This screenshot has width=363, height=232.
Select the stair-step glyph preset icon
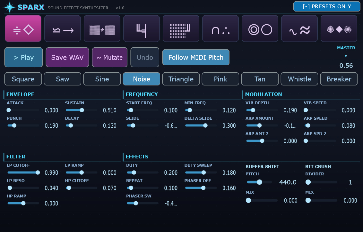point(142,28)
